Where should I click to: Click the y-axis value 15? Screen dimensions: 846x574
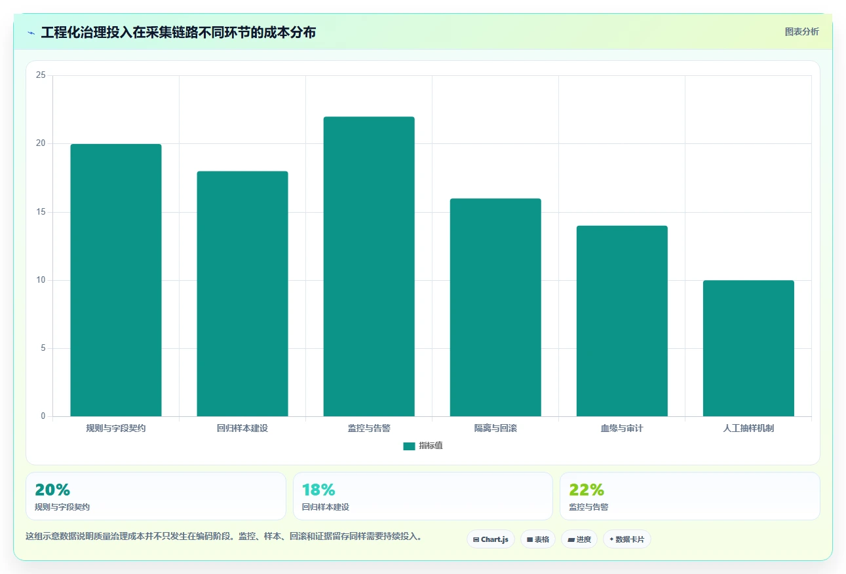pyautogui.click(x=41, y=212)
